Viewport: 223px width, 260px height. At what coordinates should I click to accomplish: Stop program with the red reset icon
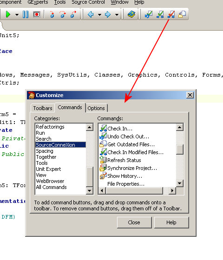pos(37,14)
